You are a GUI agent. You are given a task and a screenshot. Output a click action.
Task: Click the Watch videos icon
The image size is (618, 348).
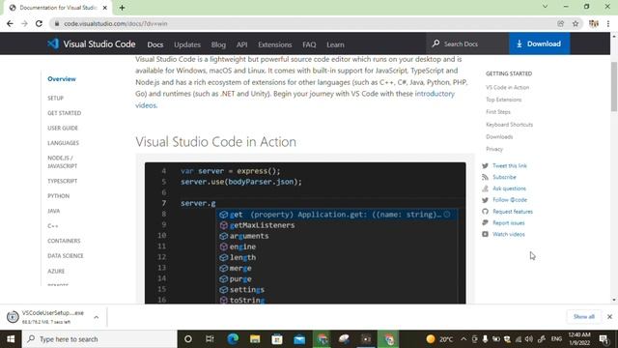pos(485,234)
